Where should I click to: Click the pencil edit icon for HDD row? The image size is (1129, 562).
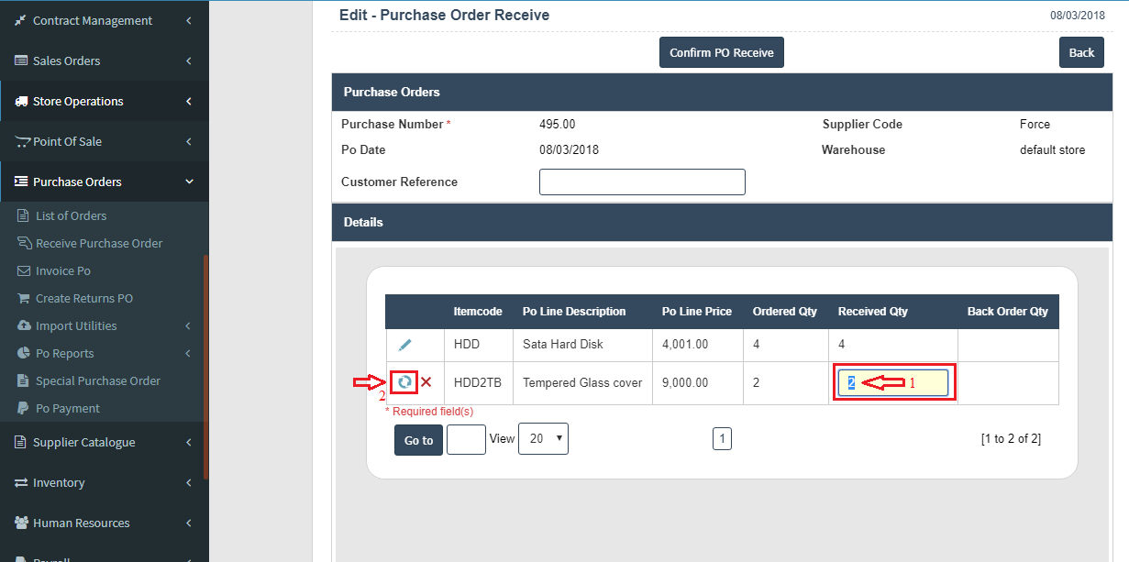pos(404,345)
